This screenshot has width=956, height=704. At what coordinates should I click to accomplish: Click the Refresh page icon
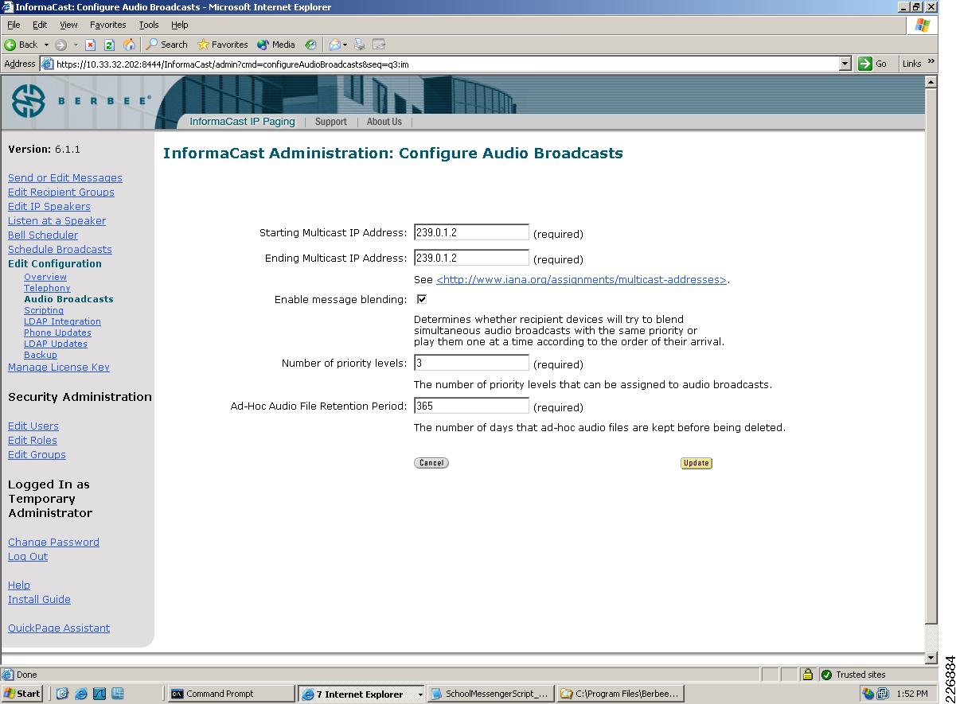(109, 45)
